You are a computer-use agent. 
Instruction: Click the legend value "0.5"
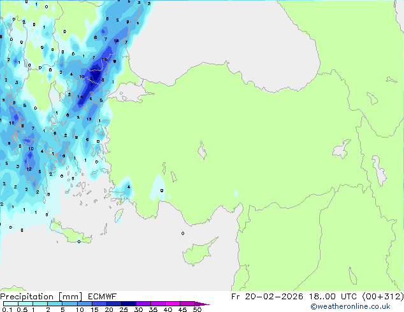pyautogui.click(x=22, y=309)
